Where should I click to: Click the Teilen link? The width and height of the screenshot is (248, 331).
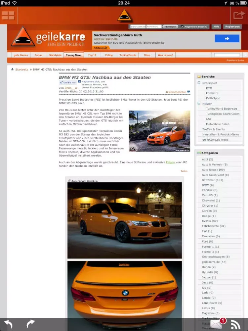point(184,171)
